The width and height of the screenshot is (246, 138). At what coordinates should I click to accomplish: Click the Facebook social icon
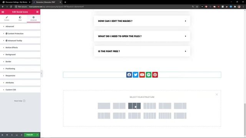pyautogui.click(x=129, y=75)
